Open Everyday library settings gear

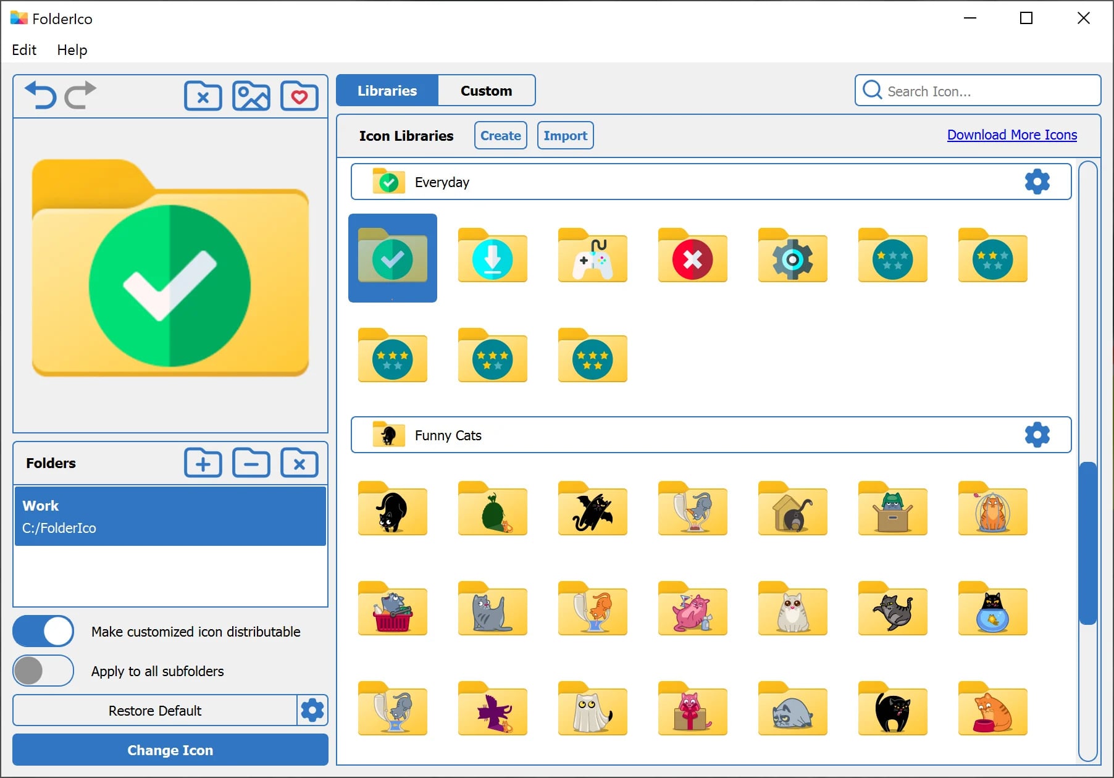[1037, 182]
